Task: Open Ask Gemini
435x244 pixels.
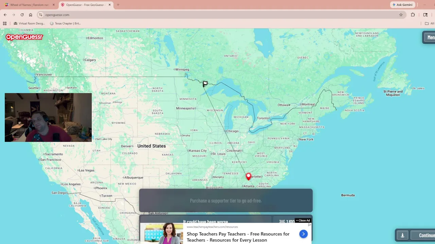Action: pos(402,5)
